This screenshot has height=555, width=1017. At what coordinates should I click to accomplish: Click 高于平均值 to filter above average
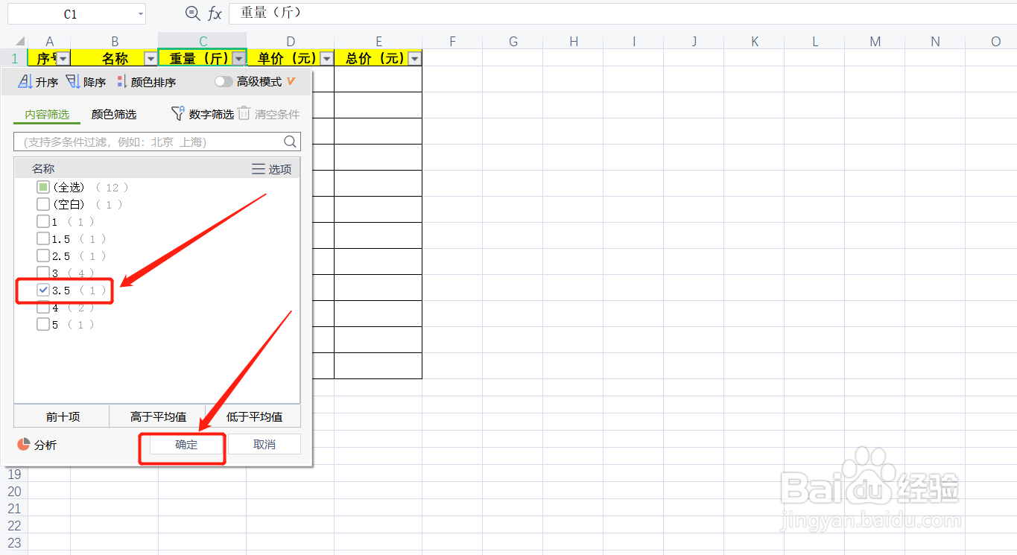158,416
